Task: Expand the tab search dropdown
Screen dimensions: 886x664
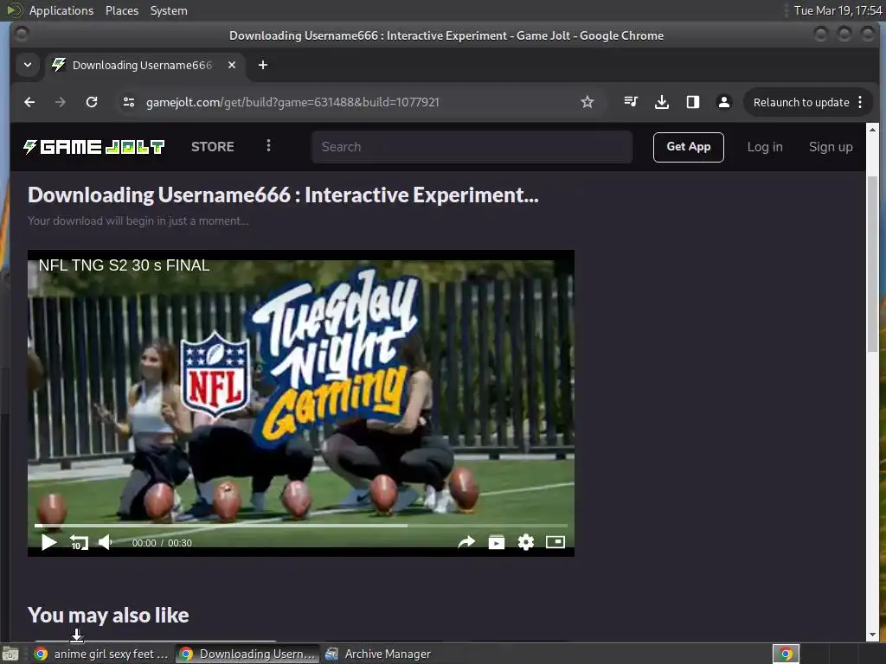Action: (27, 65)
